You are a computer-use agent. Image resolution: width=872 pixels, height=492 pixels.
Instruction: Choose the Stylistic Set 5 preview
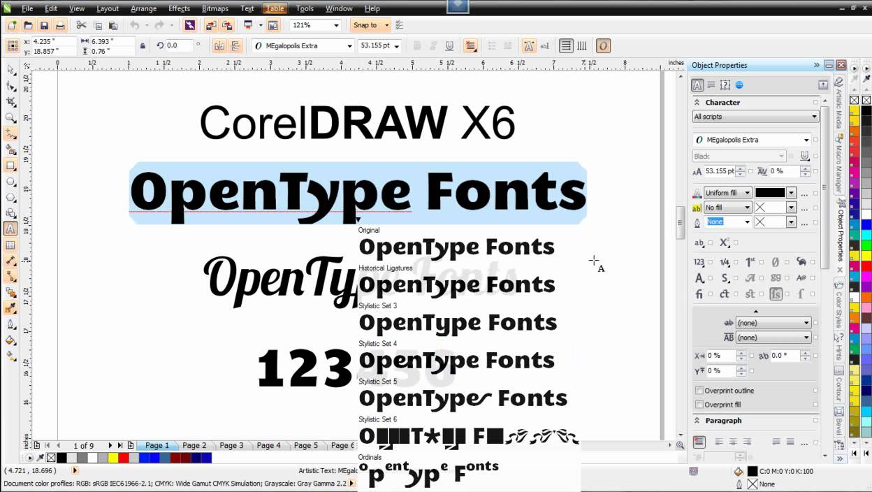click(463, 398)
